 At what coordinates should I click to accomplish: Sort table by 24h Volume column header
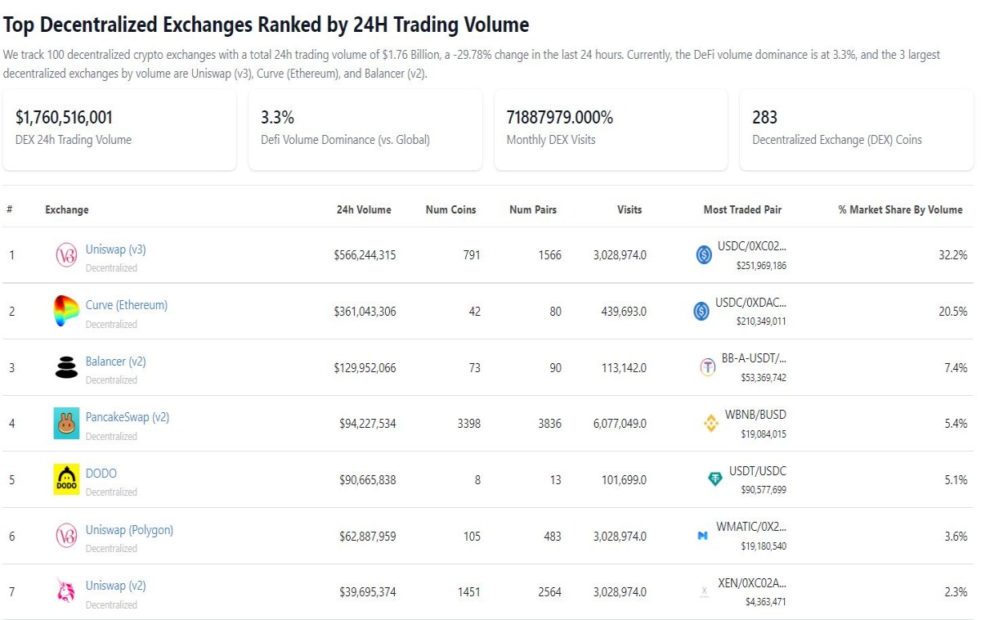364,209
